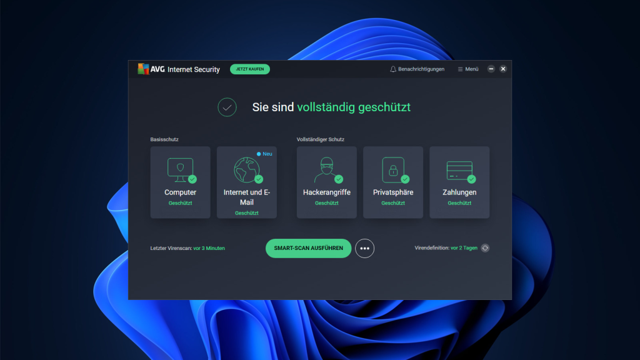Screen dimensions: 640x360
Task: Open the Internet und E-Mail globe tile
Action: tap(246, 182)
